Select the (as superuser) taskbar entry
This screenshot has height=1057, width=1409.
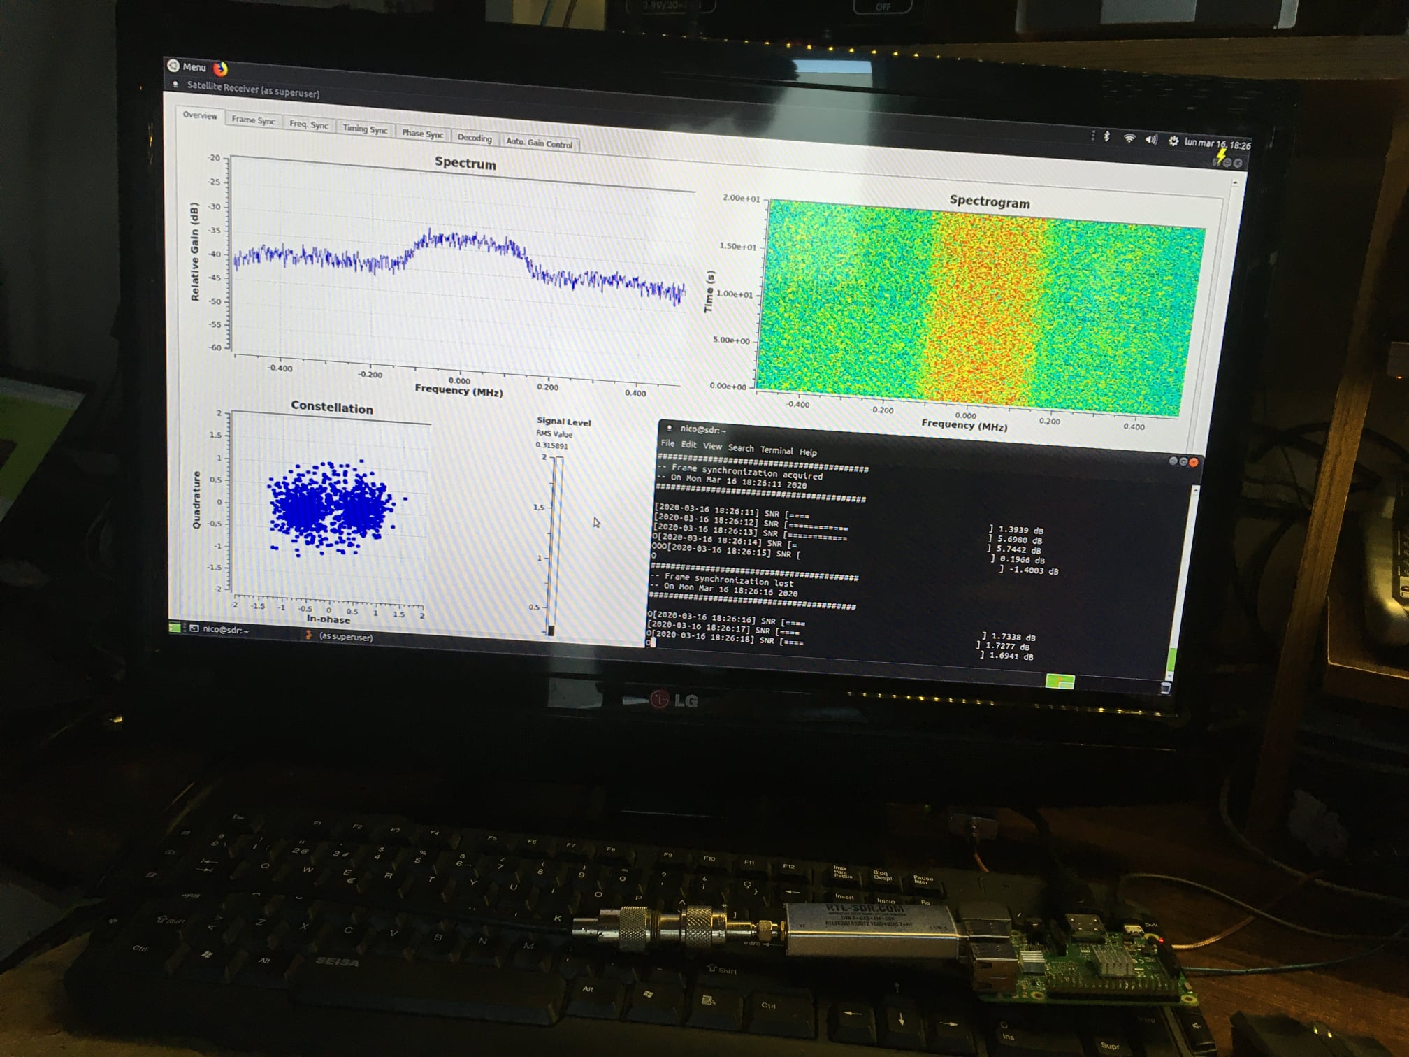pyautogui.click(x=339, y=636)
